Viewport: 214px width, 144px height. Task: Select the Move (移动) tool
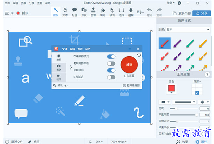112,12
